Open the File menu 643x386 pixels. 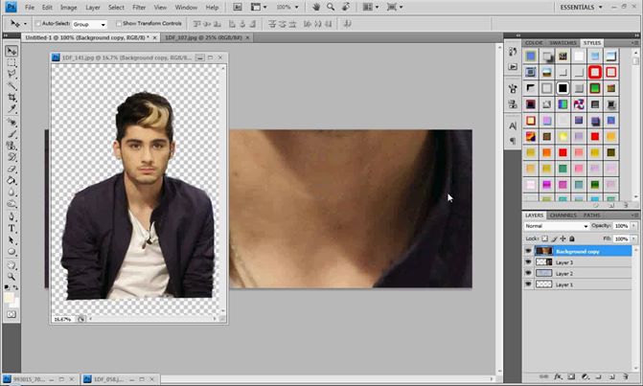point(30,8)
